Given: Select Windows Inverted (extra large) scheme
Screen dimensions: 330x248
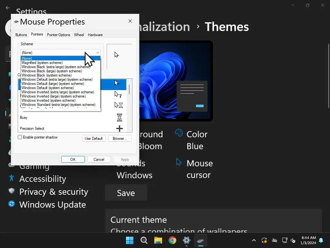Looking at the screenshot, I should tap(60, 92).
